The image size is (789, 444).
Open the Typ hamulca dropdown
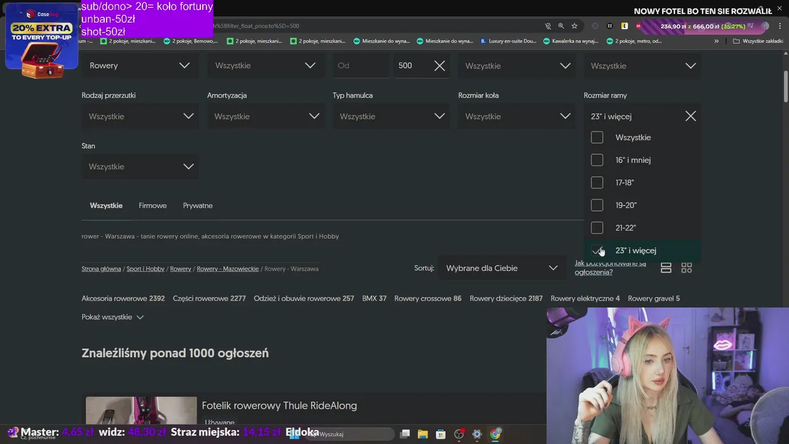point(391,116)
